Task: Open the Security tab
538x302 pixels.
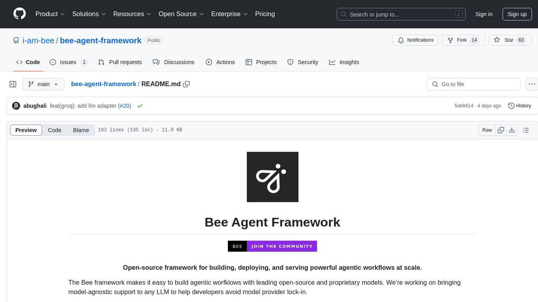Action: [303, 62]
